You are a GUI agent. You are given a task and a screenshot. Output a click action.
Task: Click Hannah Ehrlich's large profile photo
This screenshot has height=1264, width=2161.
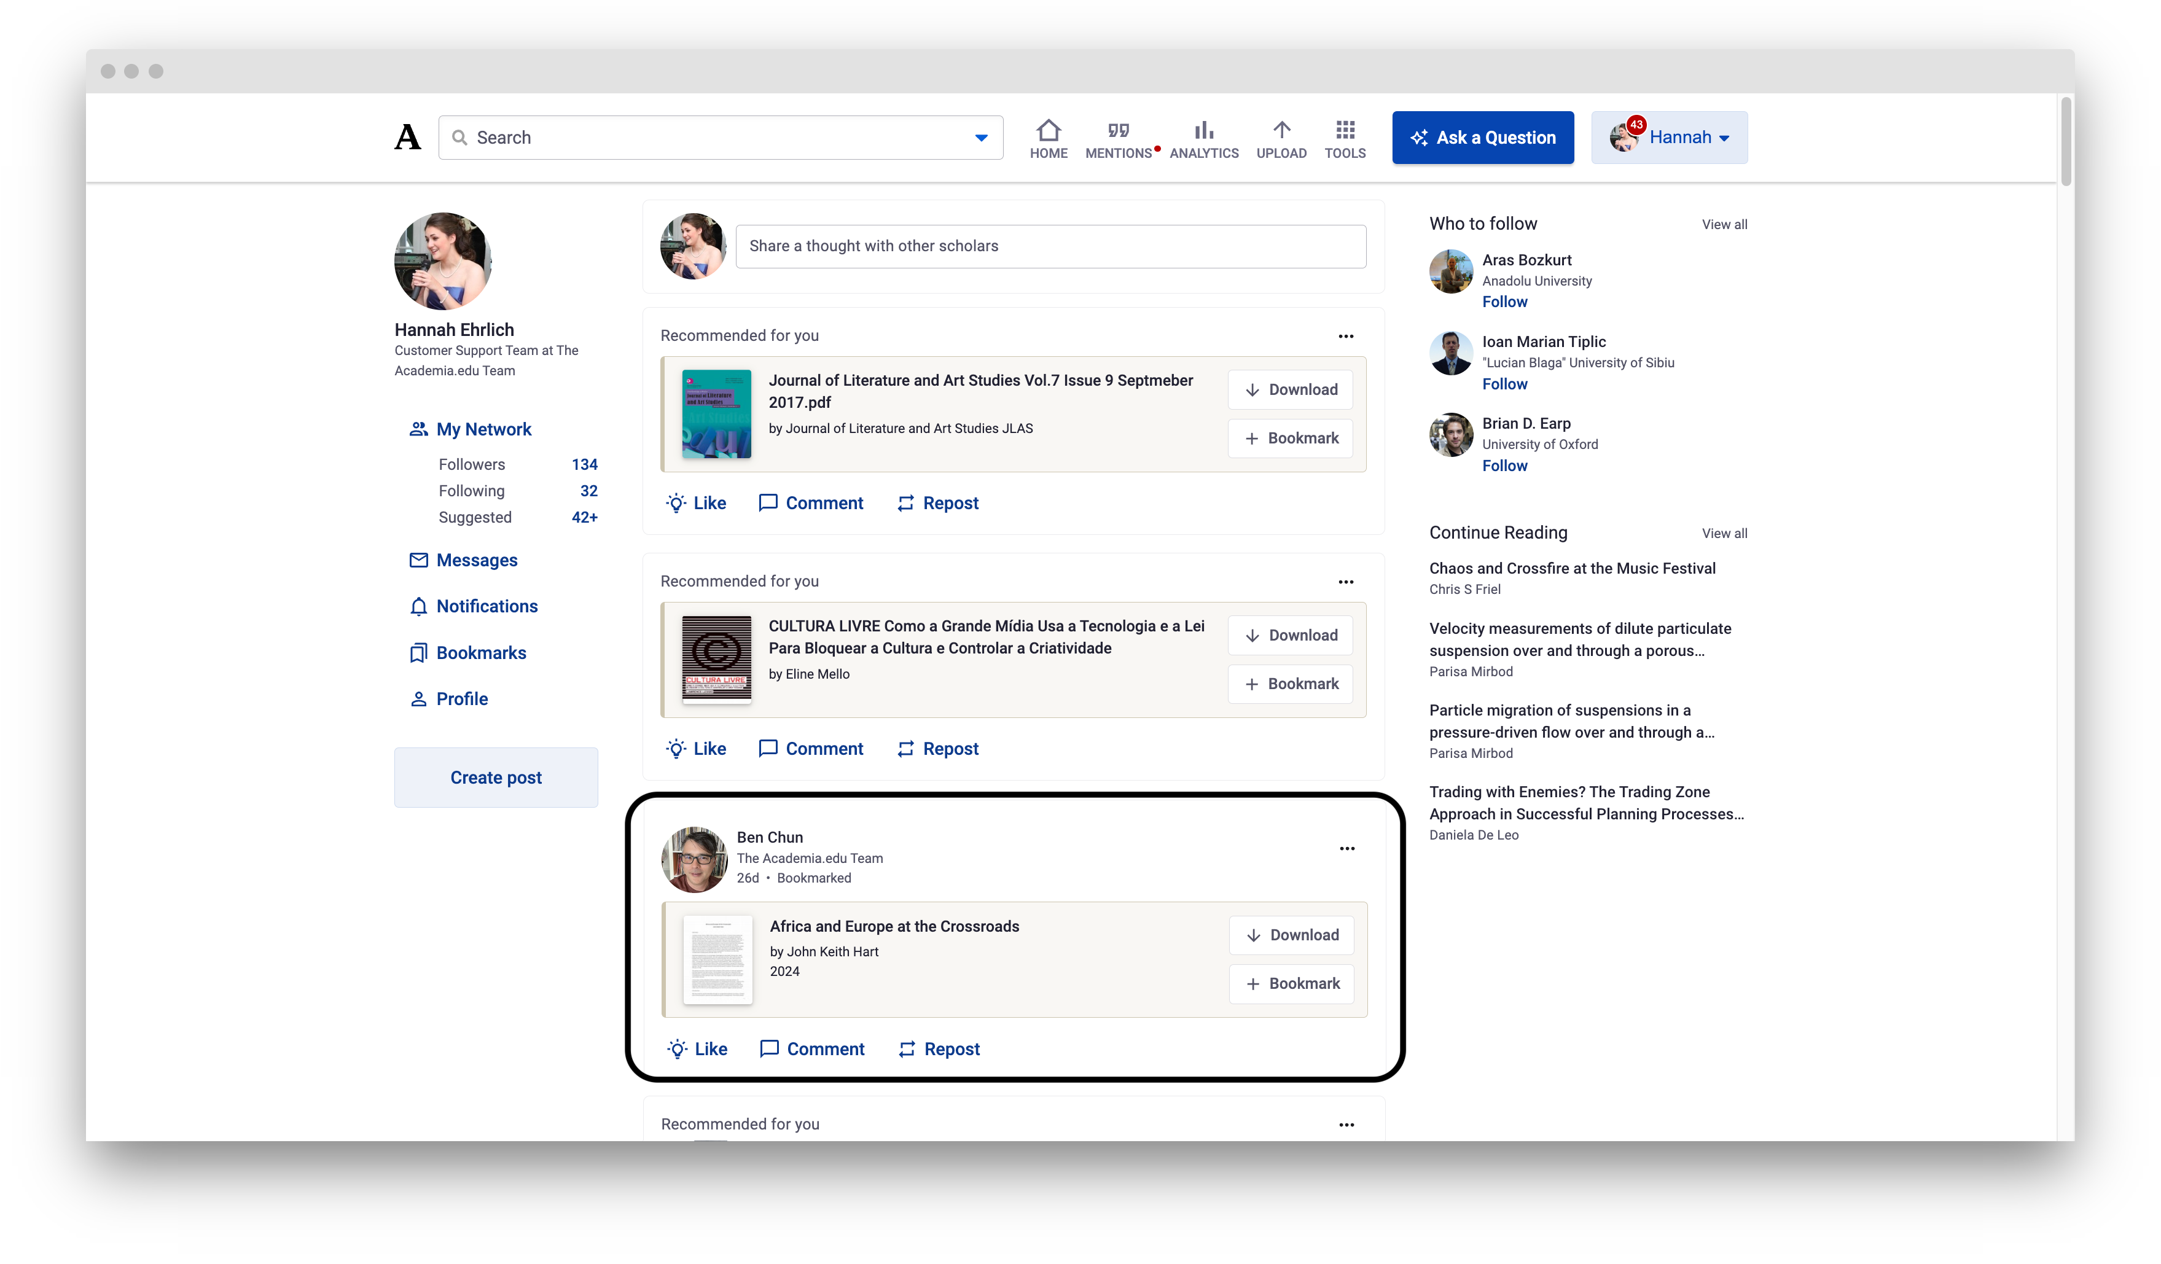[x=442, y=262]
